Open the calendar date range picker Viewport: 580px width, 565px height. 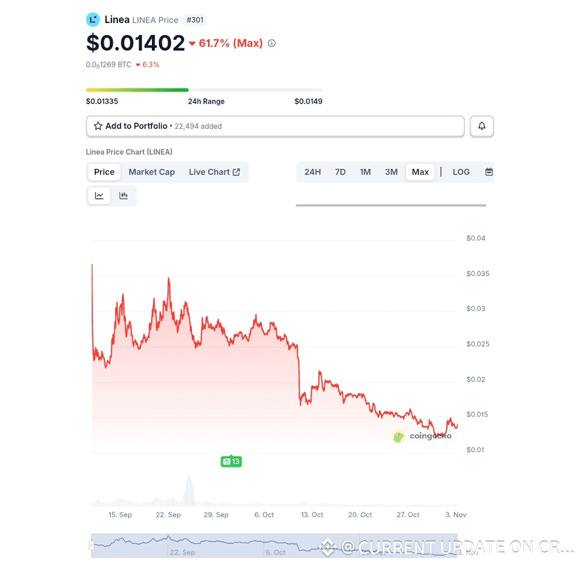pos(489,172)
